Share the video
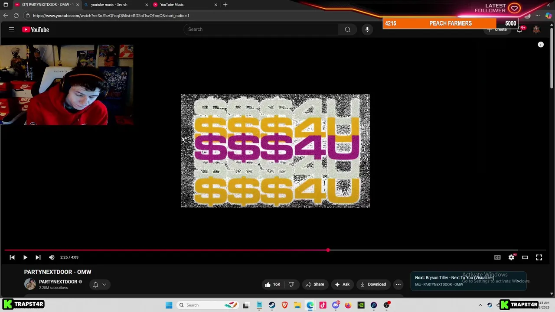 coord(315,284)
